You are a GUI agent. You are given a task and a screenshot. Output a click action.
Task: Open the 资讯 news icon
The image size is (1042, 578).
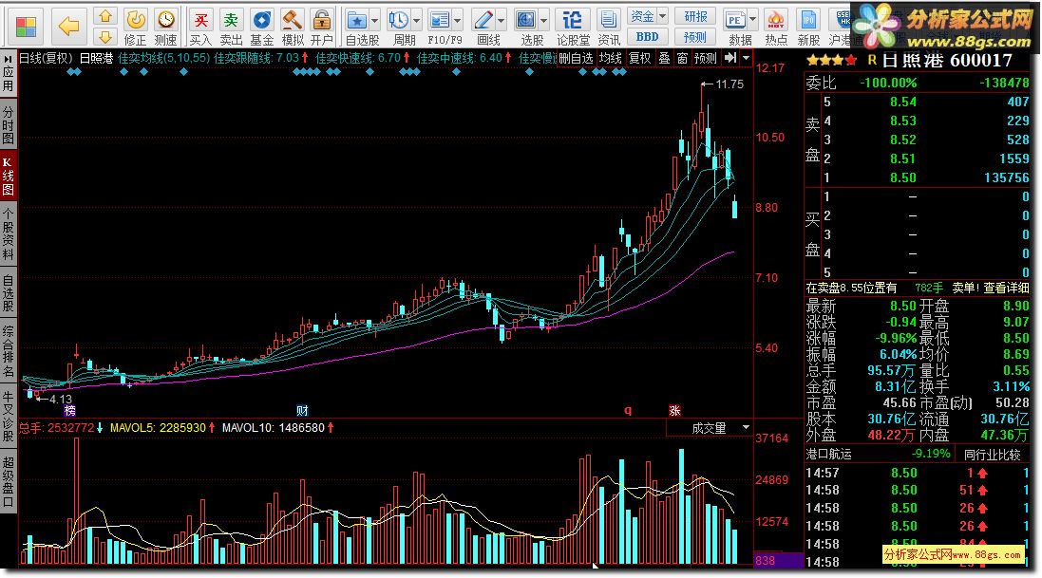click(608, 28)
